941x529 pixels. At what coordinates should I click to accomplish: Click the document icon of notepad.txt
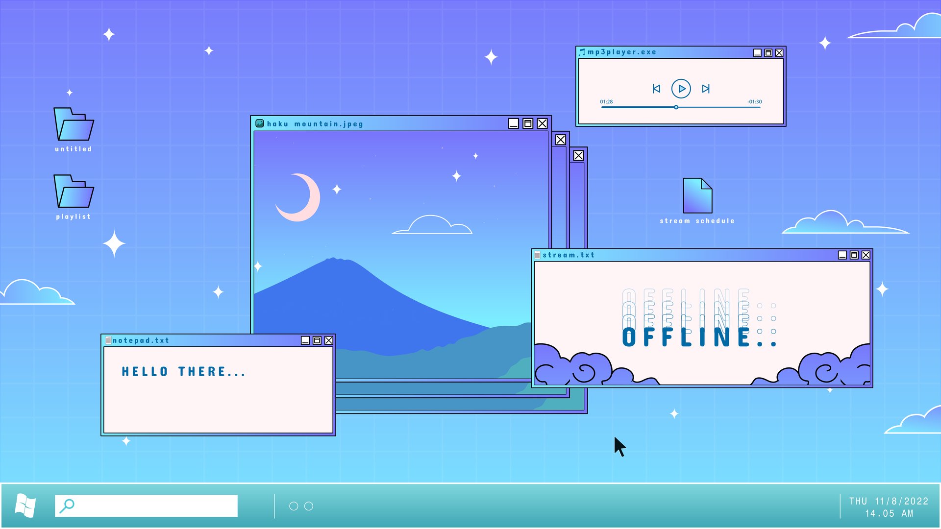click(108, 340)
